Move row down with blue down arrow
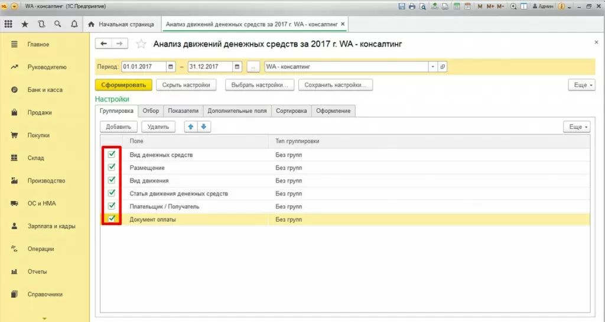This screenshot has height=322, width=605. [204, 126]
